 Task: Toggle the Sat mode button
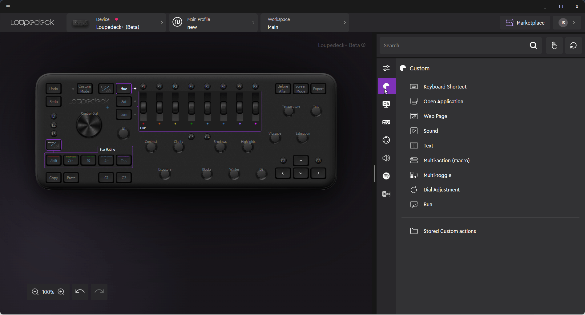(x=124, y=102)
